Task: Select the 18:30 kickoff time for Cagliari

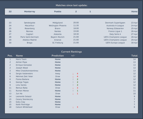Action: click(76, 34)
